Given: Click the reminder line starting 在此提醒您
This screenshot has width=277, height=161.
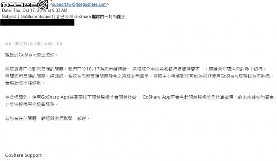Looking at the screenshot, I should pos(140,97).
